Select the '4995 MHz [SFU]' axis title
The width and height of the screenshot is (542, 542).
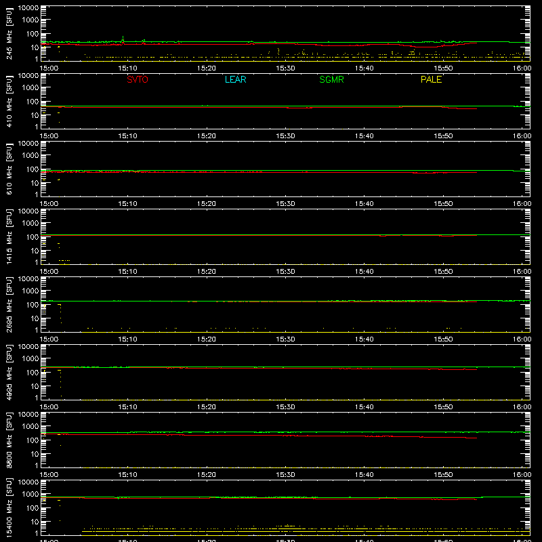coord(9,372)
